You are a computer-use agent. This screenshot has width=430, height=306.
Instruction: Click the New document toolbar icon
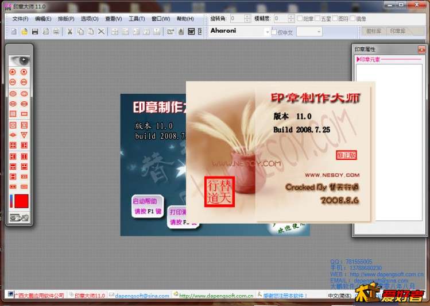(14, 32)
